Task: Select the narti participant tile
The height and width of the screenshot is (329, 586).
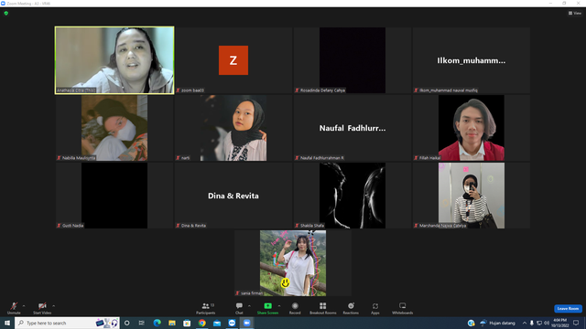Action: tap(233, 128)
